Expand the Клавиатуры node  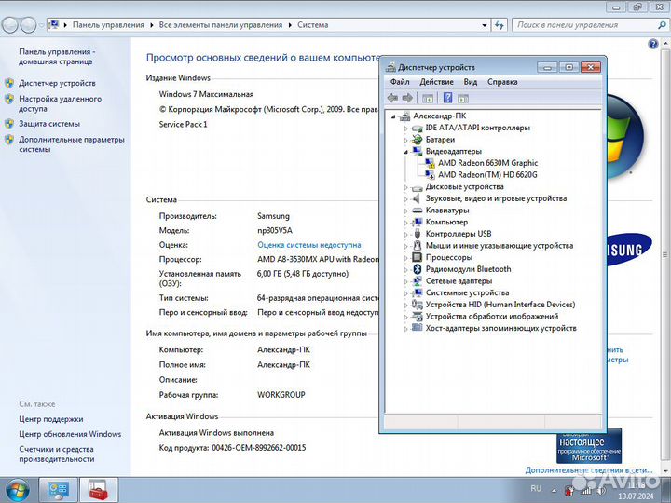(405, 211)
